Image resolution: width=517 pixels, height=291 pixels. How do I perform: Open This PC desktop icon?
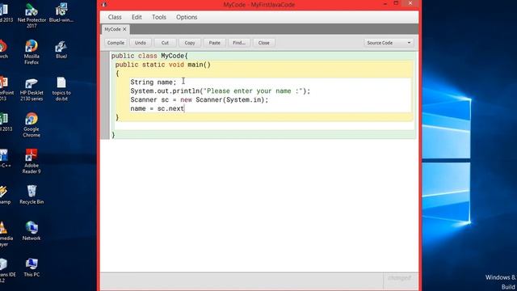32,268
